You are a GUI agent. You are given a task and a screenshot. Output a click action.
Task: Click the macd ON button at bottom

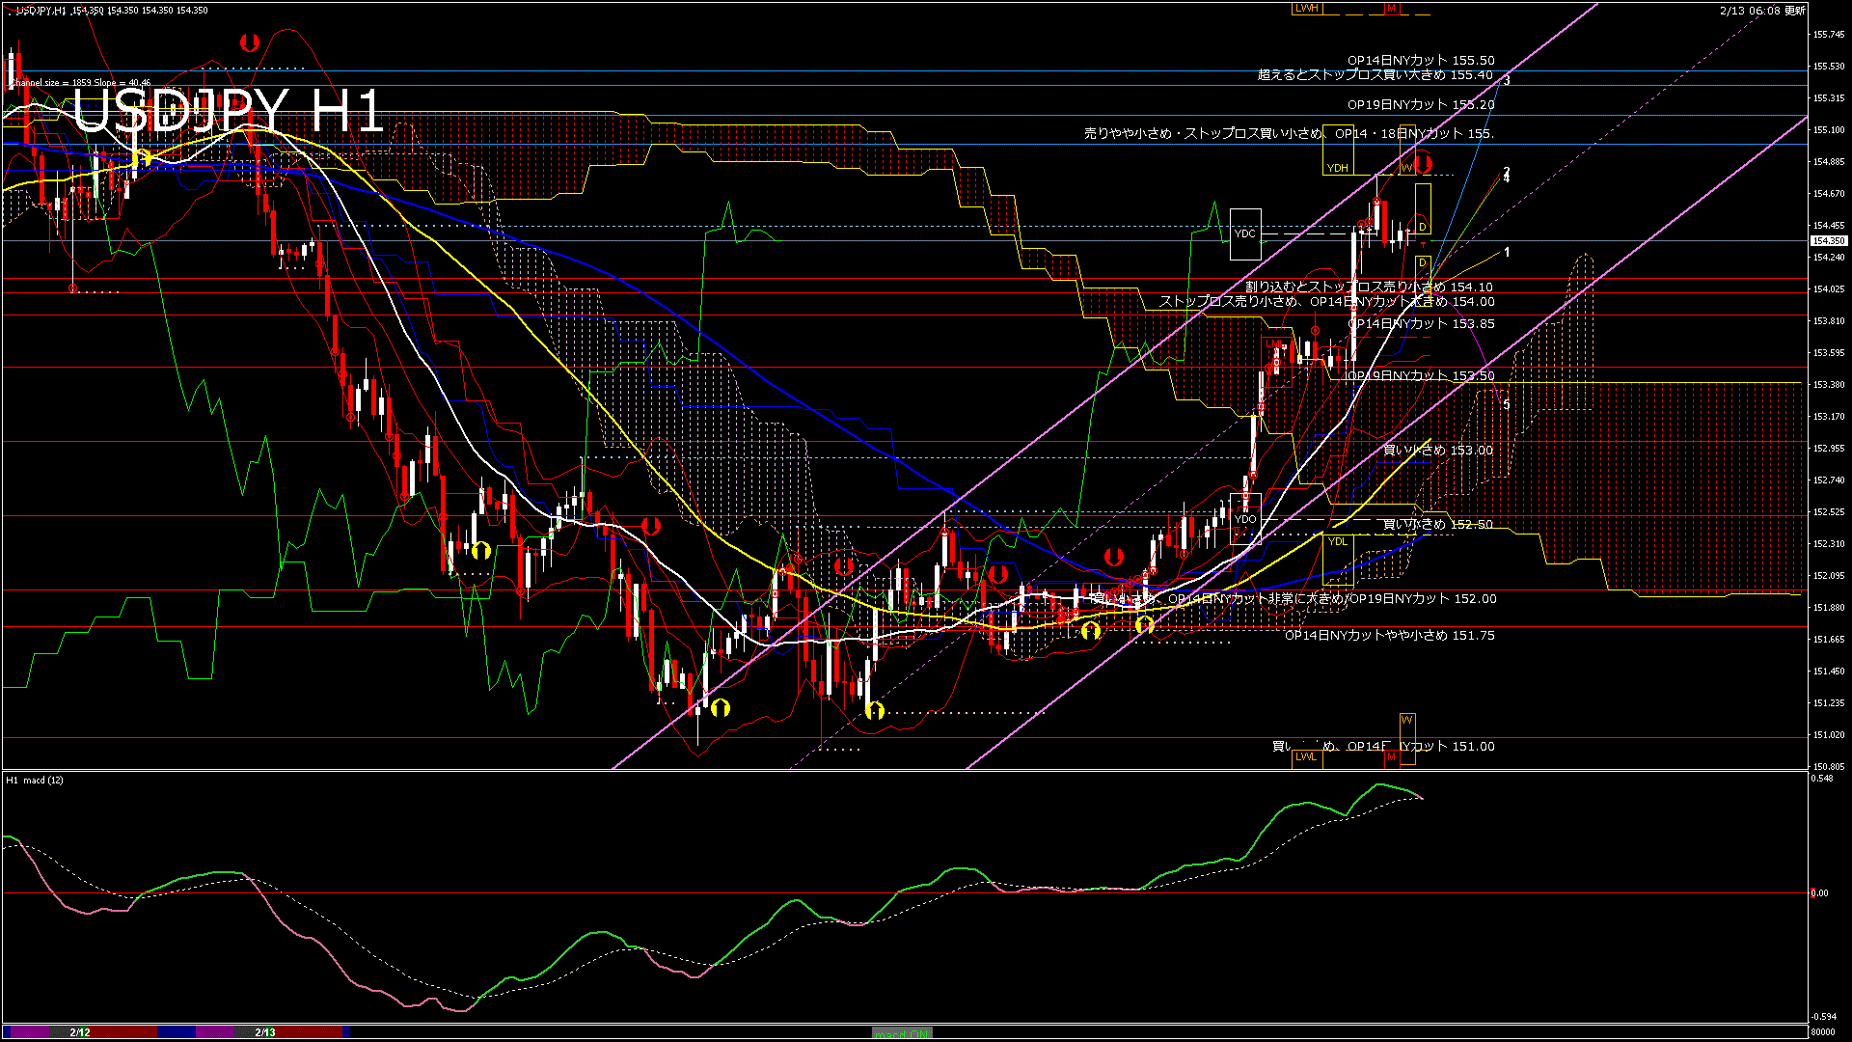[x=902, y=1033]
